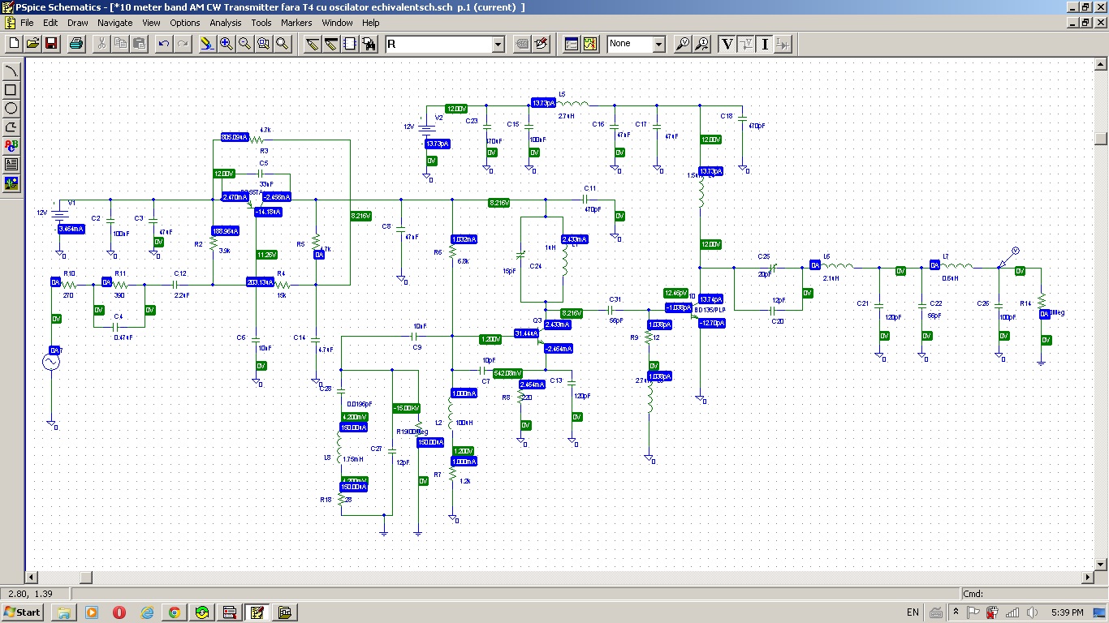Screen dimensions: 1109x623
Task: Open a schematic with the folder icon
Action: point(32,44)
